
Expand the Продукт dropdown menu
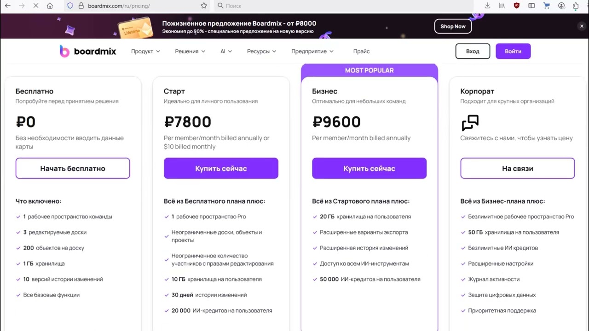145,51
